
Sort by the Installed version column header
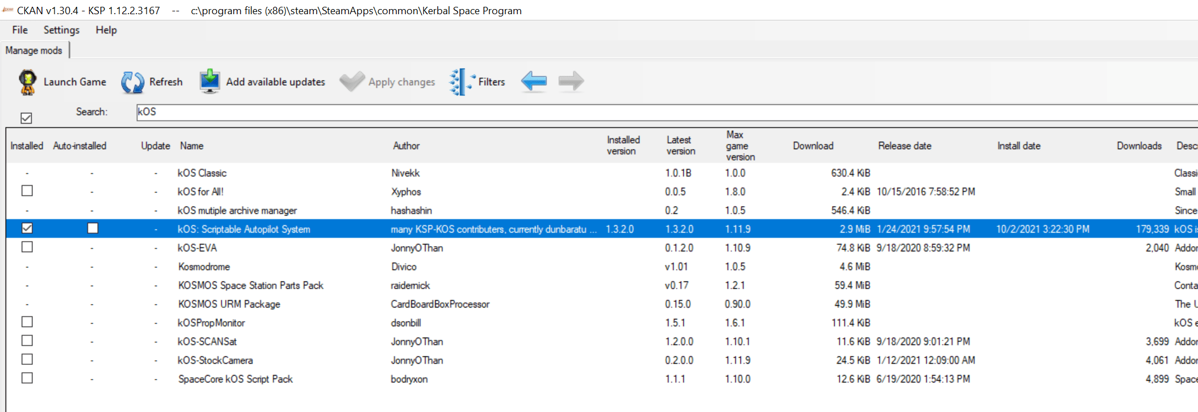(x=623, y=145)
